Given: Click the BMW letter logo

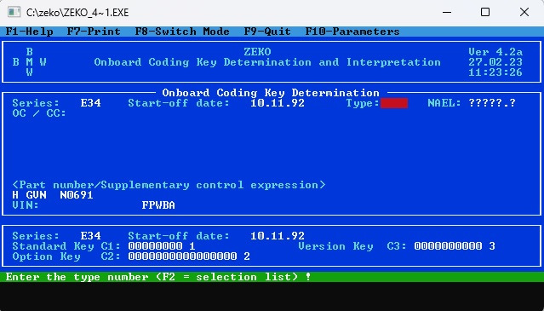Looking at the screenshot, I should pos(30,62).
